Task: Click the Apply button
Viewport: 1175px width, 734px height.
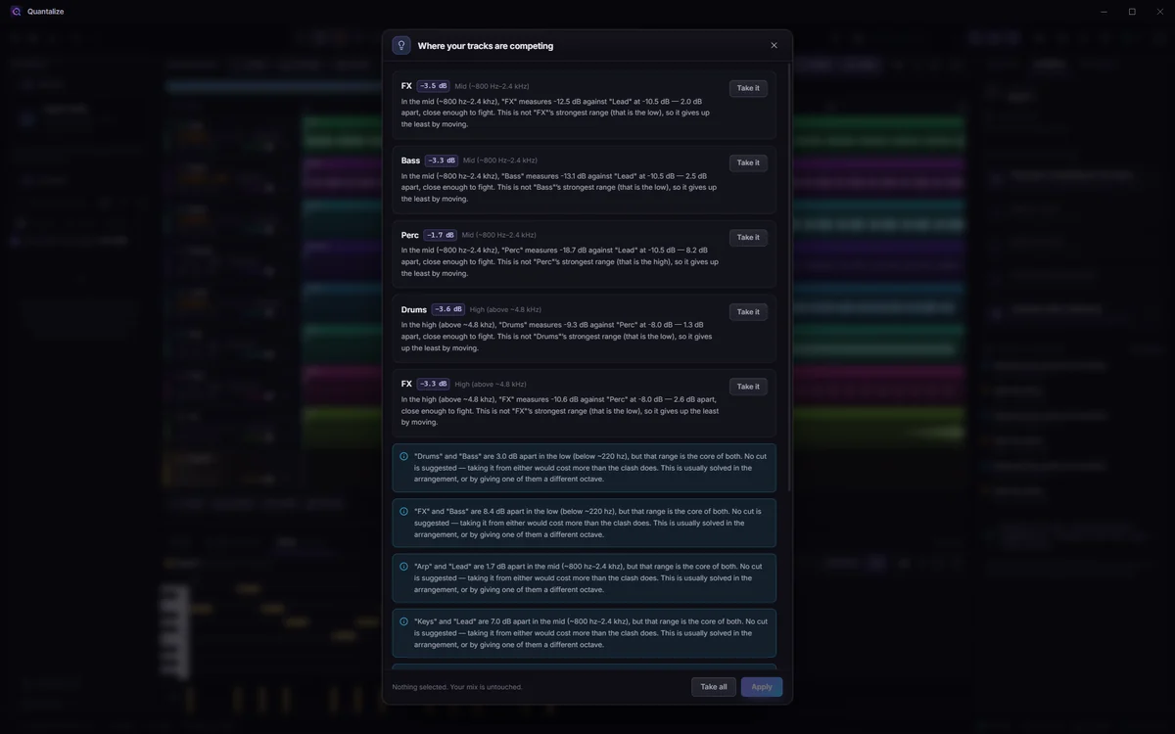Action: tap(762, 687)
